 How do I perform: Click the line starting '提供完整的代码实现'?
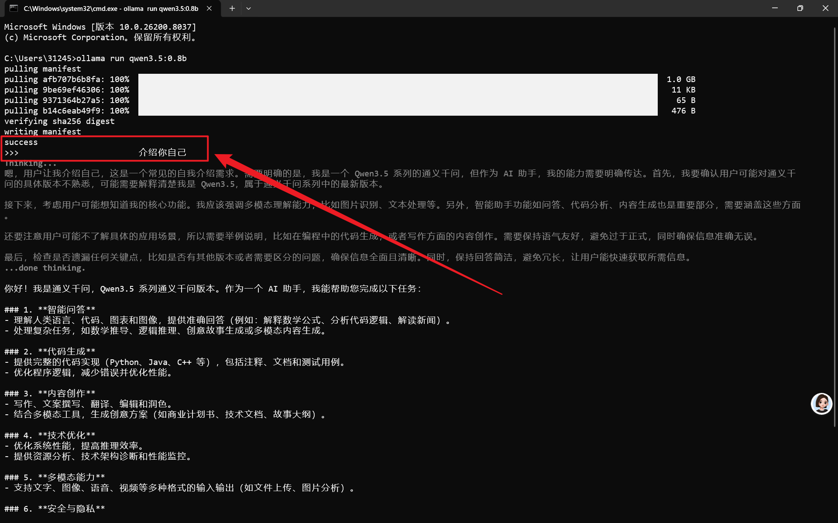point(175,362)
